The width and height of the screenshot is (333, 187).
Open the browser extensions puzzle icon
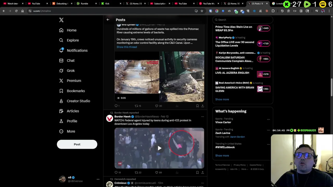coord(273,11)
